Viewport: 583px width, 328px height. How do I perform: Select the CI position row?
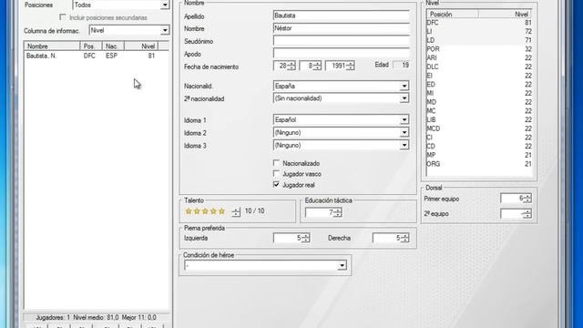tap(479, 138)
